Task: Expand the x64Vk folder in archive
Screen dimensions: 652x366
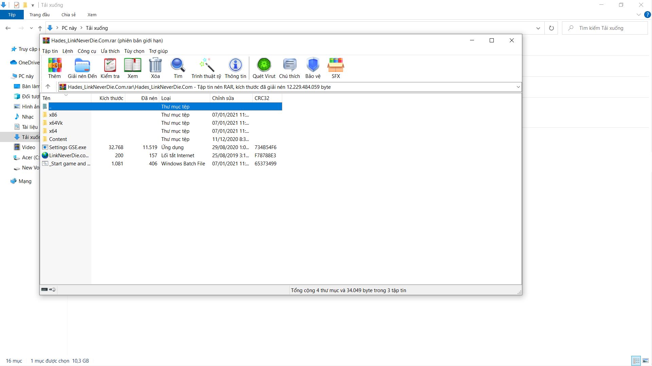Action: pos(56,123)
